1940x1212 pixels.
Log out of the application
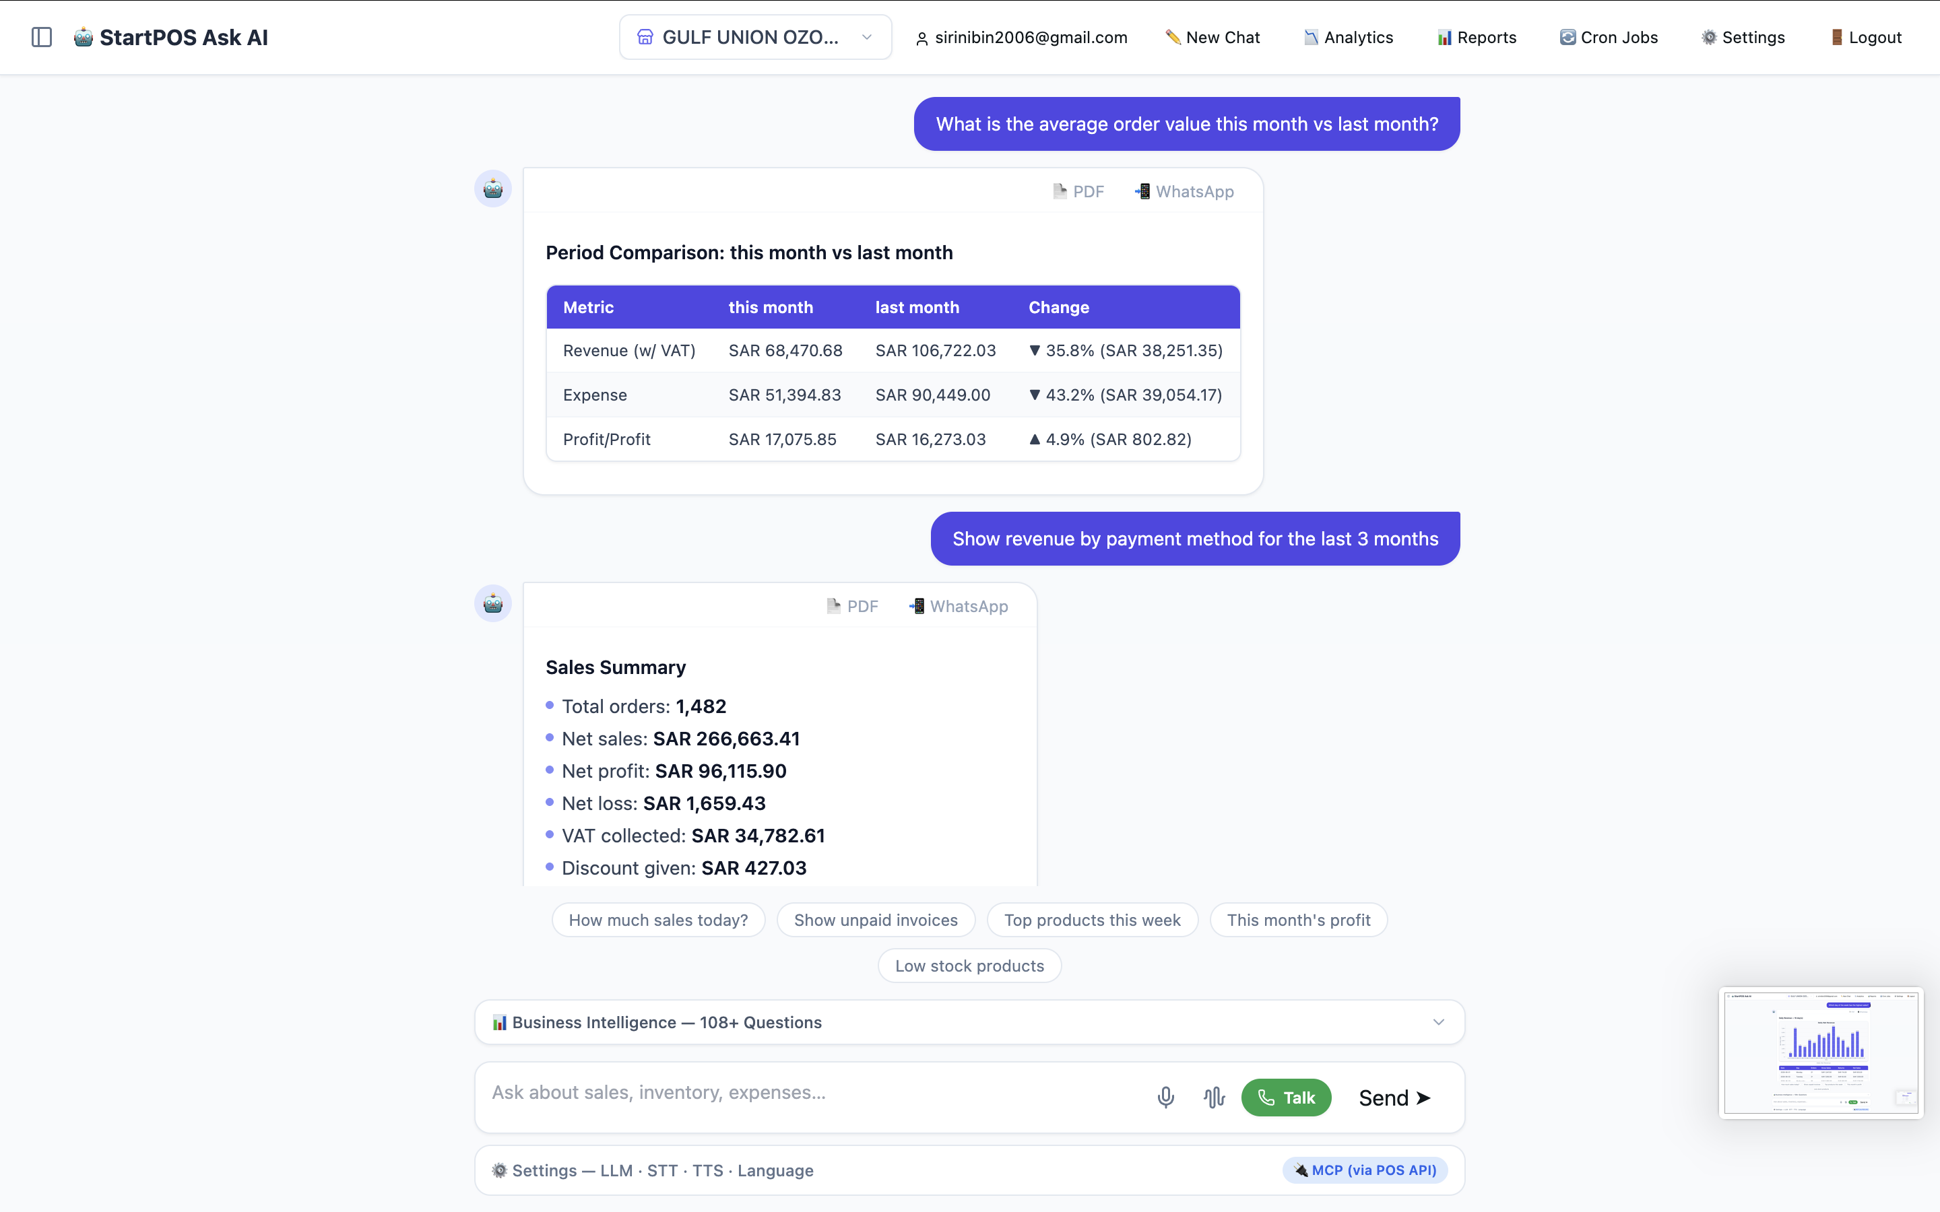(x=1865, y=37)
